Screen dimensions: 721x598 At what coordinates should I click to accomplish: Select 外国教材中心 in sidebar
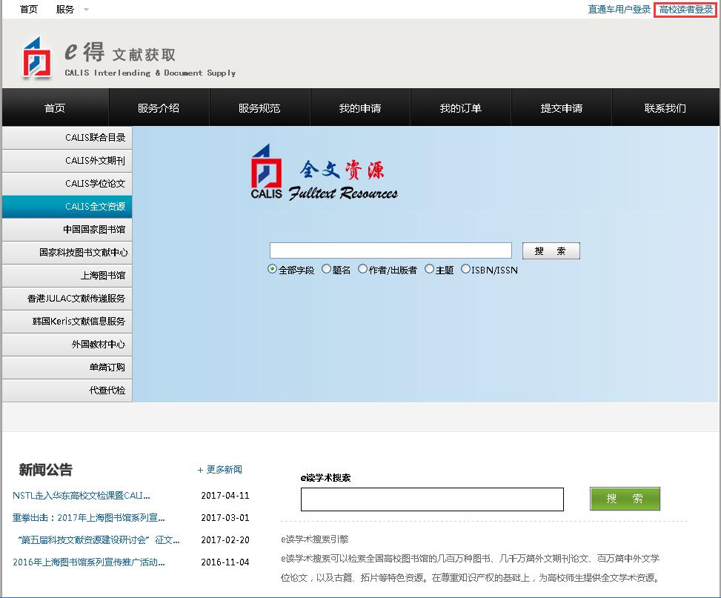coord(67,345)
